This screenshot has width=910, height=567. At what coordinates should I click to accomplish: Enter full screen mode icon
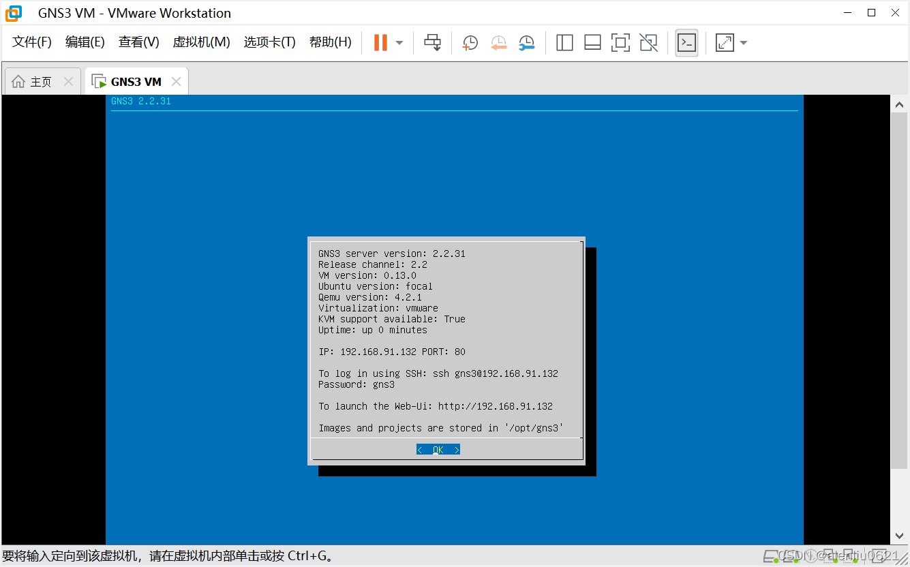(620, 43)
